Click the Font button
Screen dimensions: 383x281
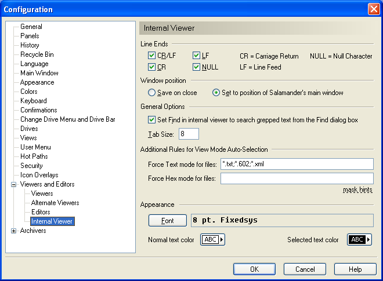pyautogui.click(x=167, y=221)
